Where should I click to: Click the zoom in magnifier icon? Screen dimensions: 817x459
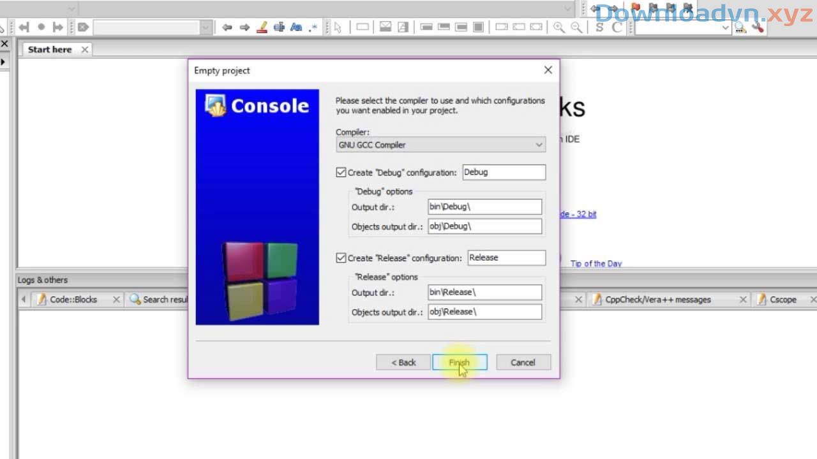tap(559, 27)
